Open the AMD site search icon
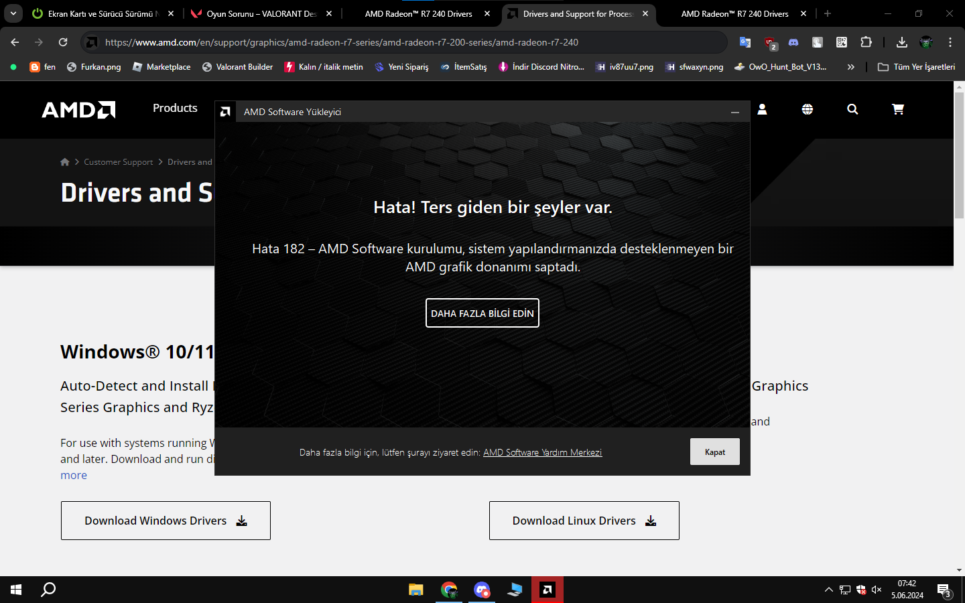This screenshot has height=603, width=965. pyautogui.click(x=852, y=109)
